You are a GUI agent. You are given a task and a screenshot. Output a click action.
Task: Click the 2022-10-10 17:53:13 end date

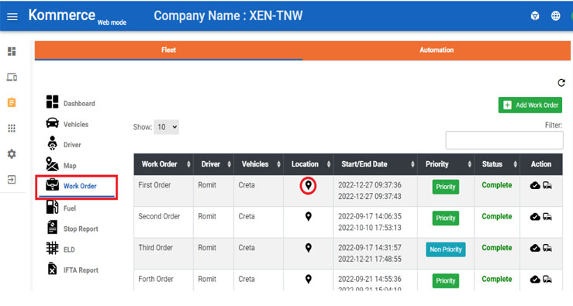[x=369, y=228]
